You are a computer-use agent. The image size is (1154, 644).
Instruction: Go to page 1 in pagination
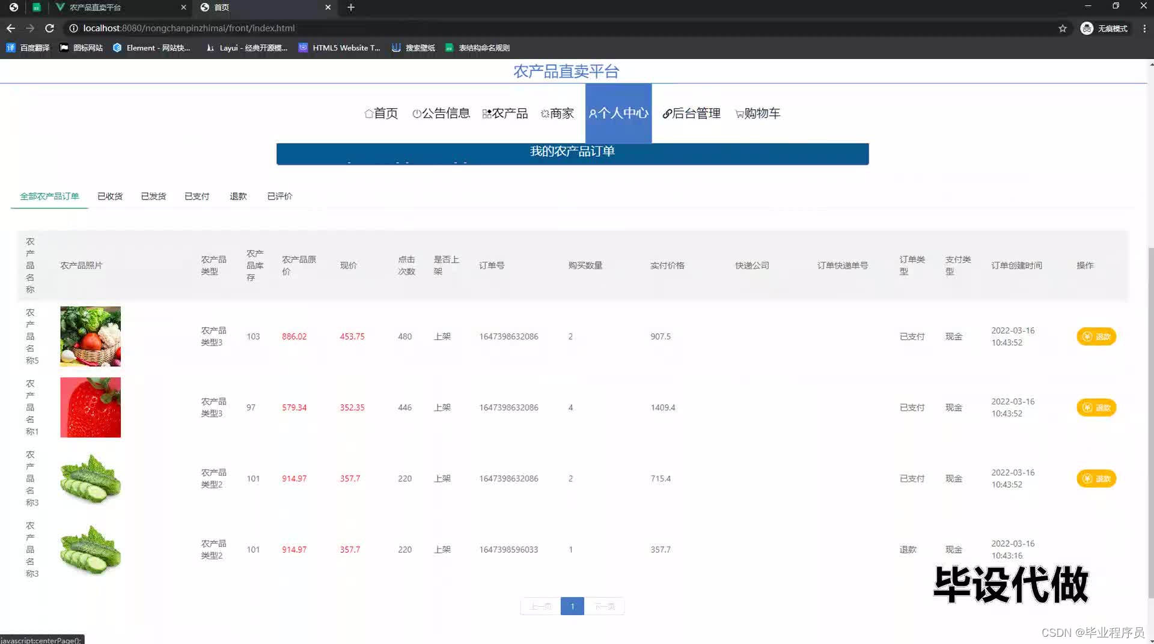pos(572,606)
